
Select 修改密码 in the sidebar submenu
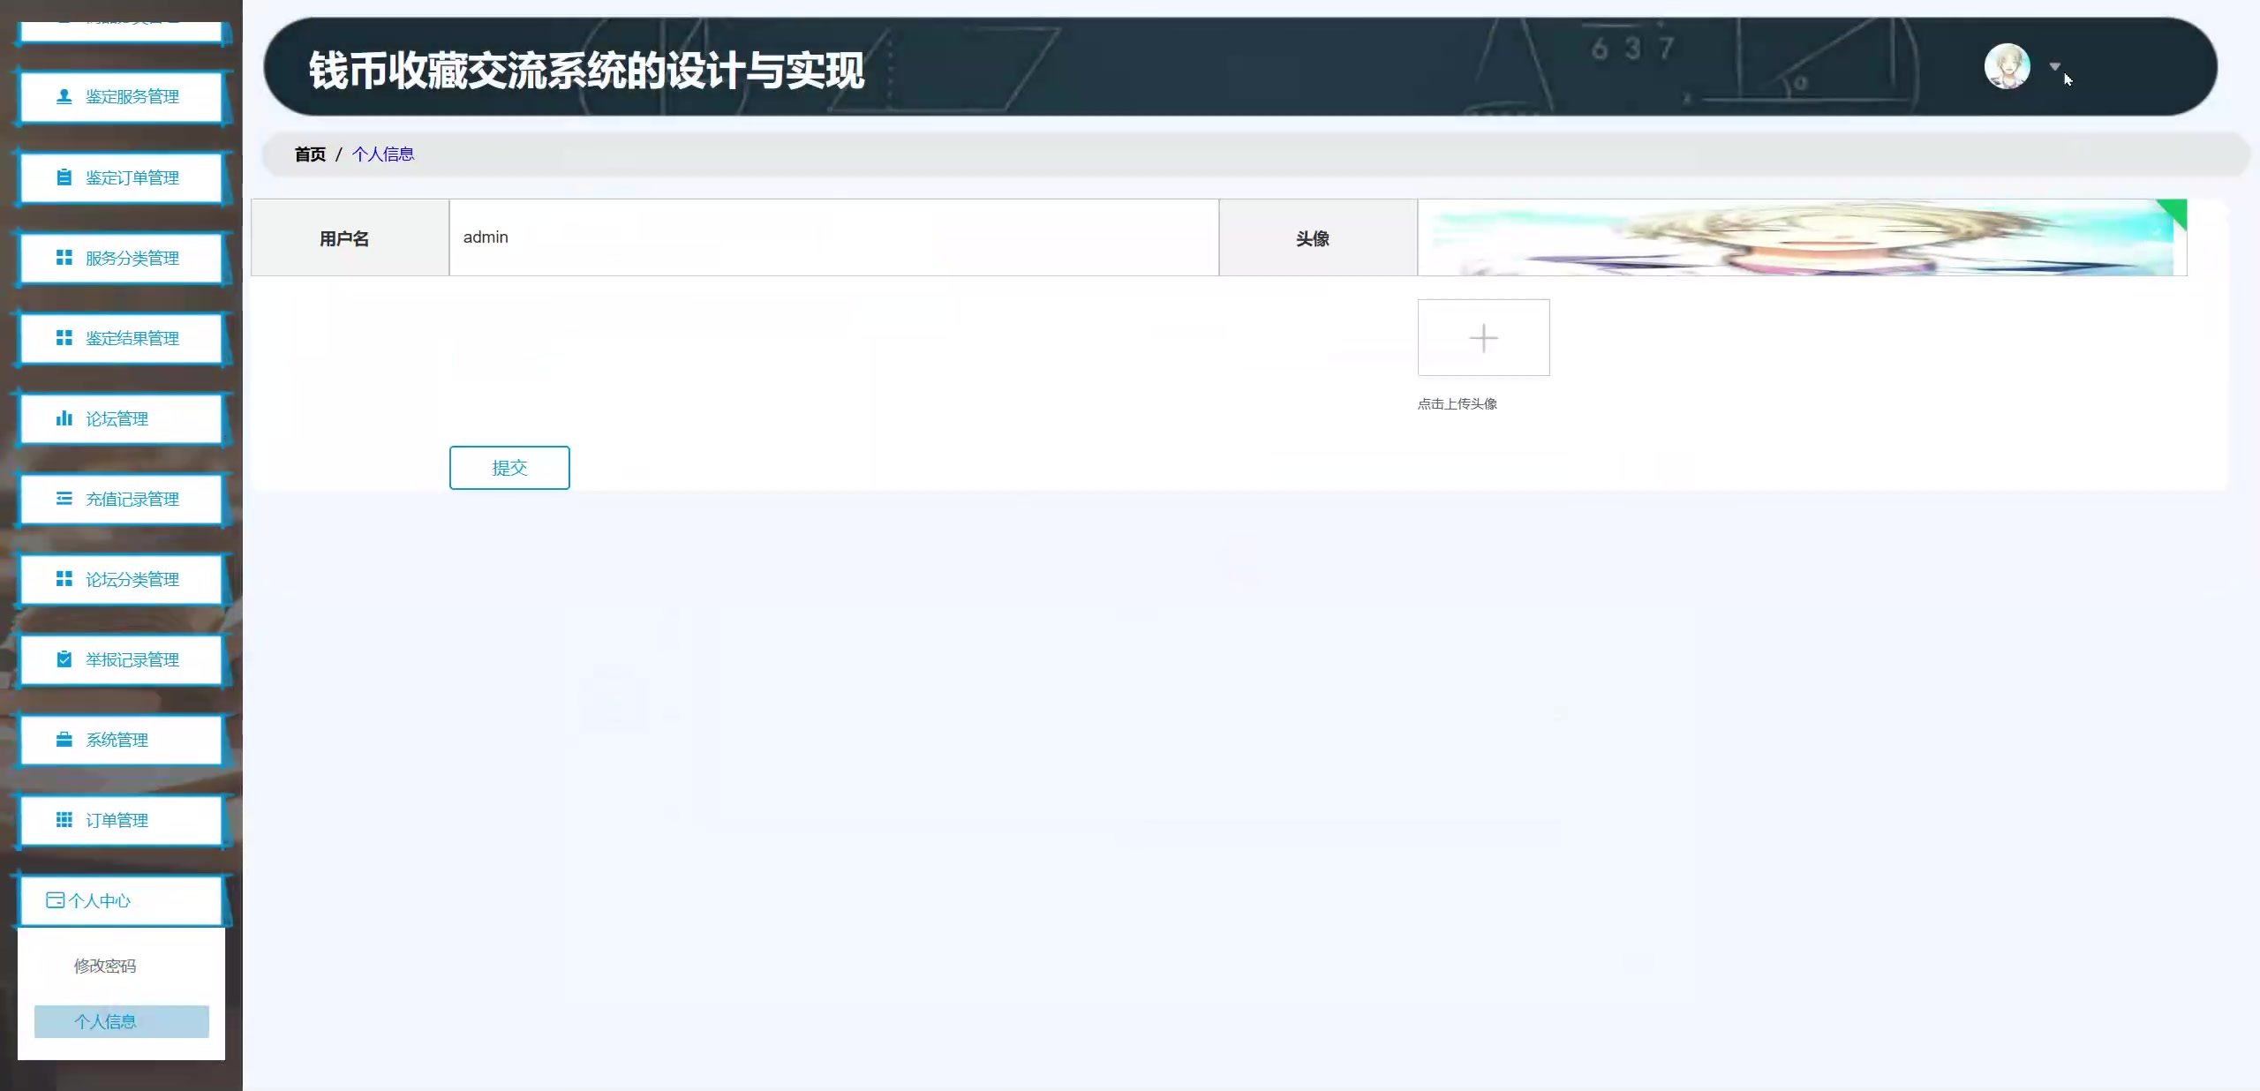[x=105, y=966]
